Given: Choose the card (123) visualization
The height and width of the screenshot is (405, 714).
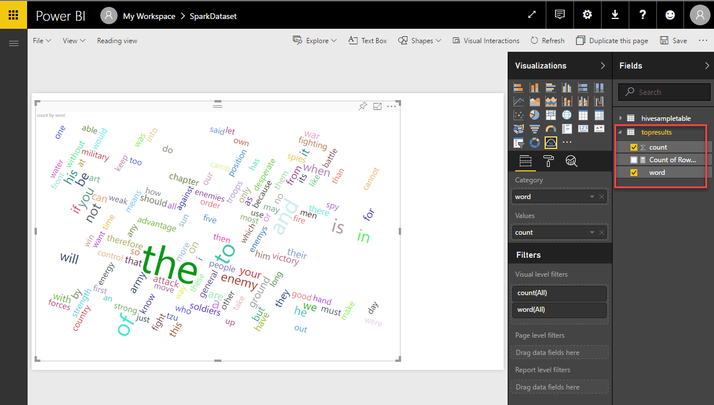Looking at the screenshot, I should point(583,128).
